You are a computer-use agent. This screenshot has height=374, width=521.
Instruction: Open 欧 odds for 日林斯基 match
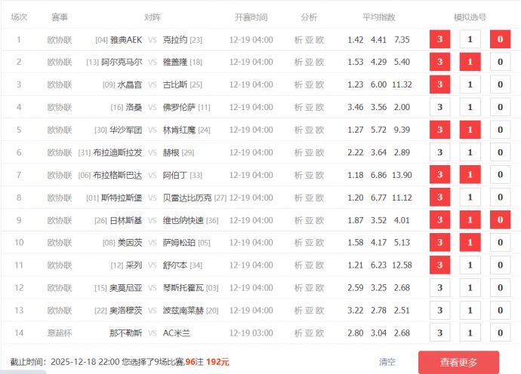coord(319,220)
